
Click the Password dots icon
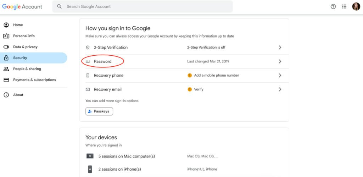88,61
